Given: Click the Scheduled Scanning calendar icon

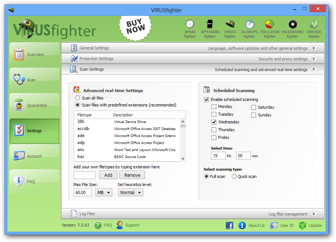Looking at the screenshot, I should click(x=207, y=90).
